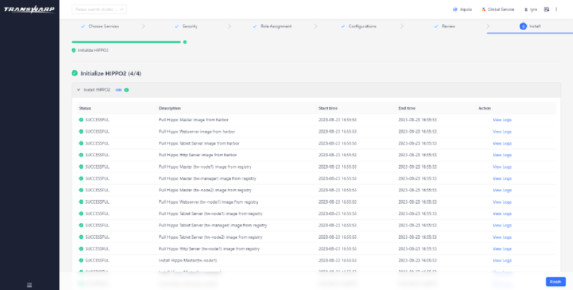The image size is (573, 290).
Task: Collapse the Install HIPPO2 section
Action: (x=78, y=90)
